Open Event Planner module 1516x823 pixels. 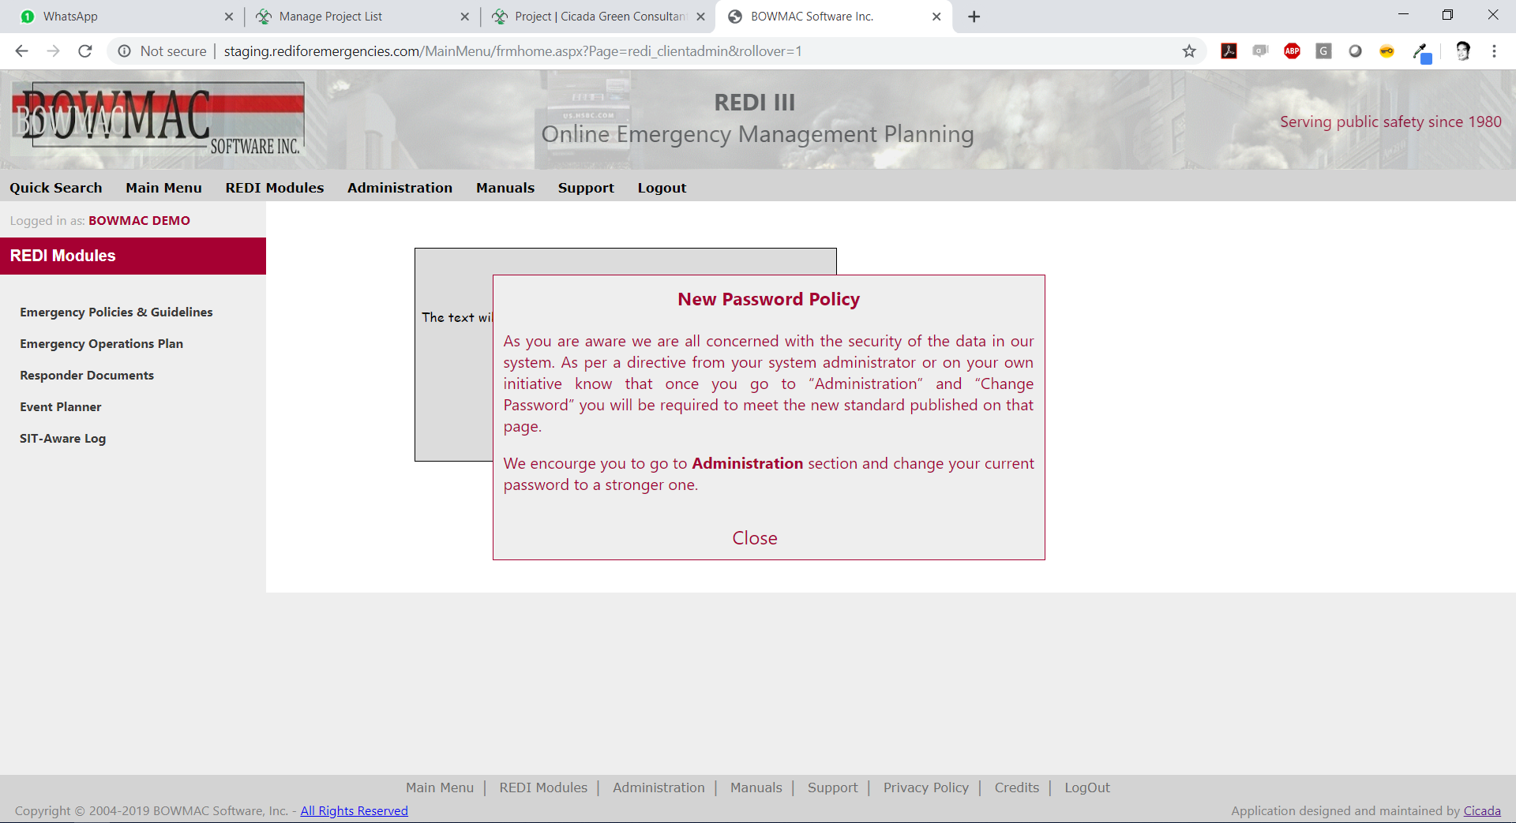tap(61, 407)
